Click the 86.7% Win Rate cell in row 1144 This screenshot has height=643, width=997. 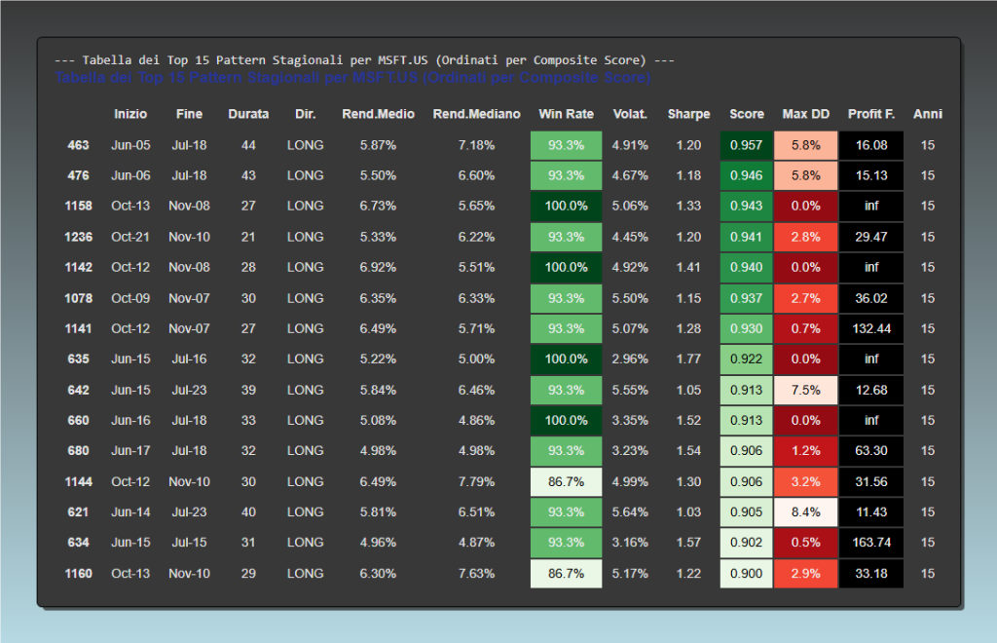coord(566,481)
